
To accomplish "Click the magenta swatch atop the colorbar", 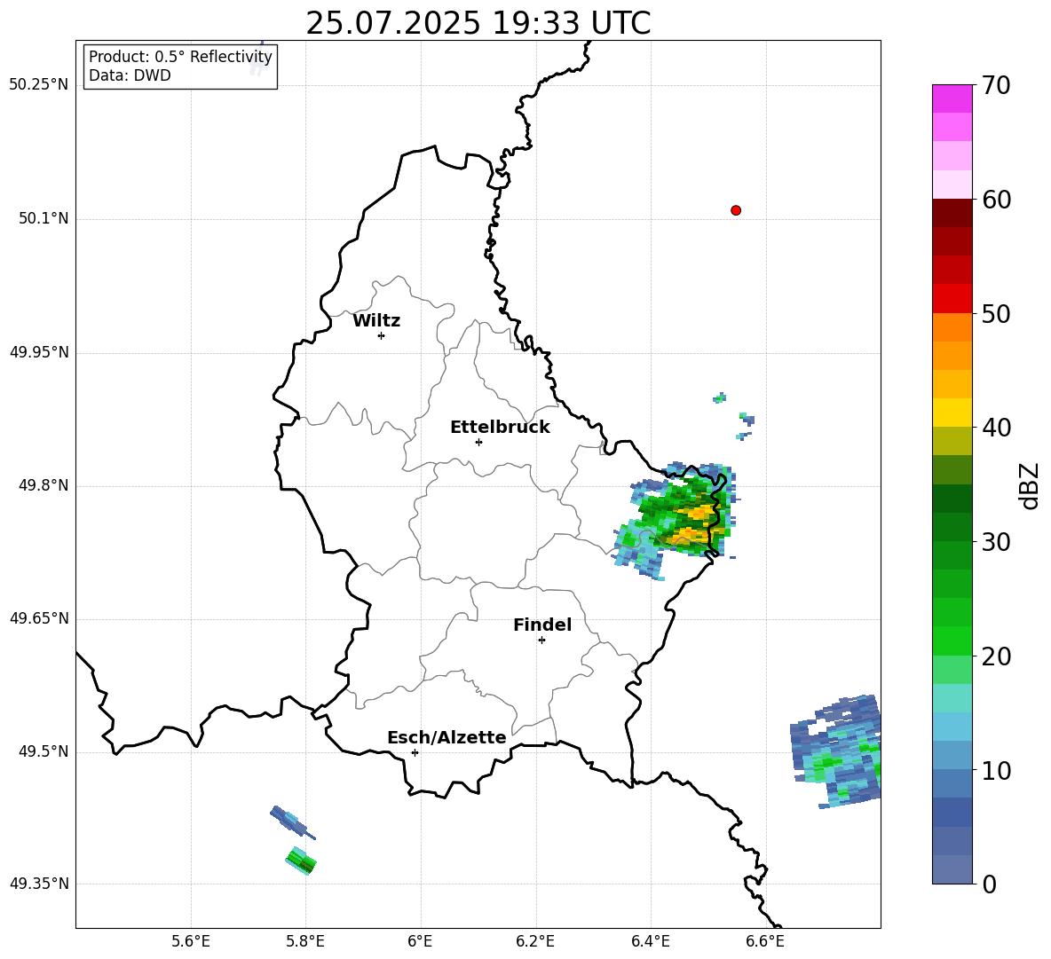I will coord(952,98).
